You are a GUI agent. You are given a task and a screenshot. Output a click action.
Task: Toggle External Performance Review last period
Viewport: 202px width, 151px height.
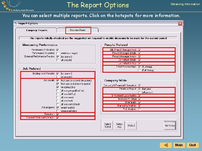pos(58,56)
